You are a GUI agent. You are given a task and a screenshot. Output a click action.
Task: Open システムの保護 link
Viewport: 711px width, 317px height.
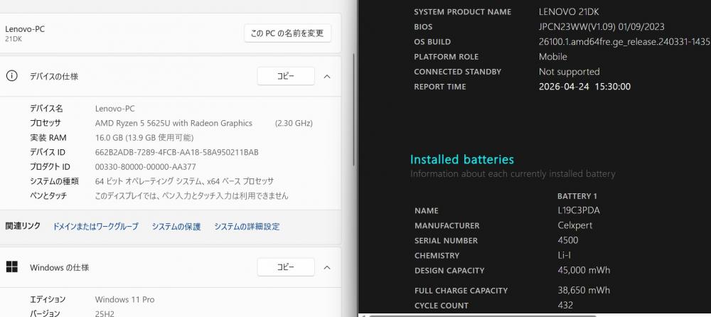[x=176, y=226]
